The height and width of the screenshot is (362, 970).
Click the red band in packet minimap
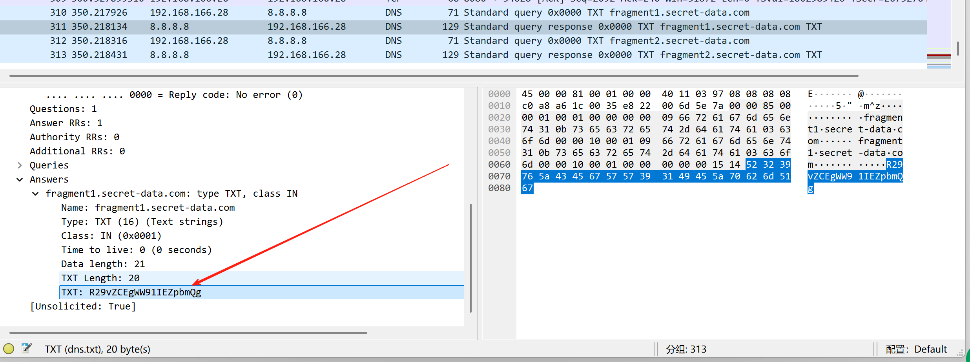click(x=939, y=56)
